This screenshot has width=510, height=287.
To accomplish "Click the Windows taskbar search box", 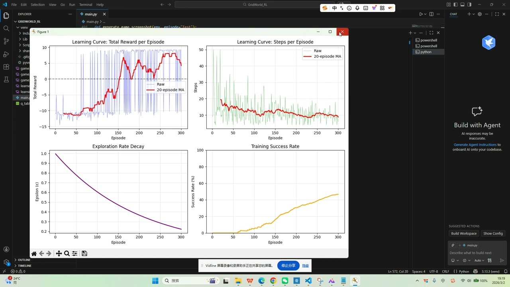I will click(x=191, y=281).
